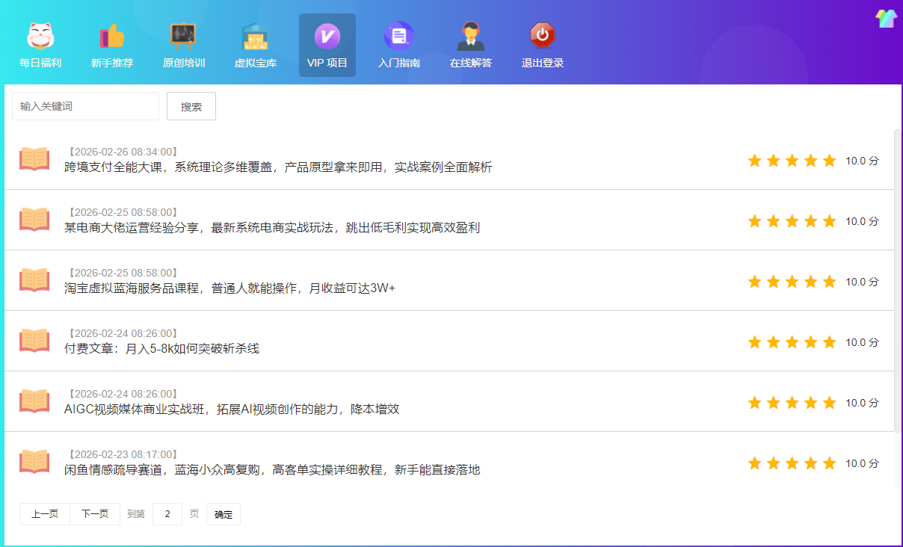Viewport: 903px width, 547px height.
Task: Select the 虚拟宝库 warehouse icon
Action: coord(255,37)
